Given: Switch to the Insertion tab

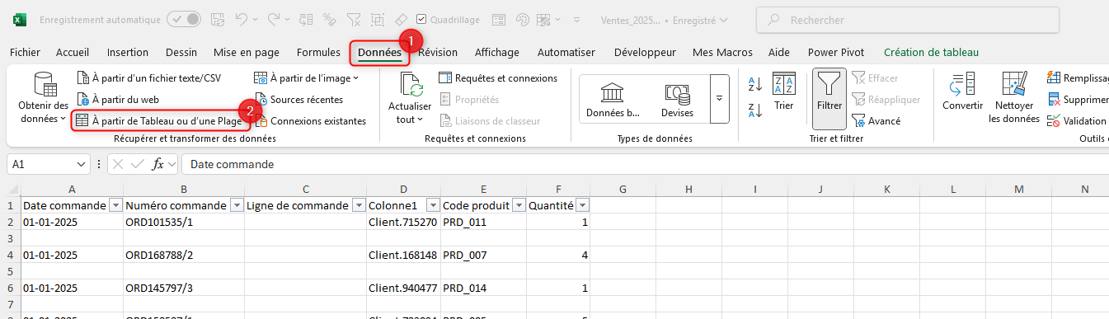Looking at the screenshot, I should pyautogui.click(x=128, y=52).
